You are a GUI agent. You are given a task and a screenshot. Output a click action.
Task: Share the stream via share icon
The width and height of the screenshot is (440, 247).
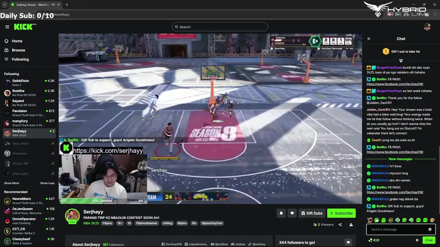tap(340, 225)
